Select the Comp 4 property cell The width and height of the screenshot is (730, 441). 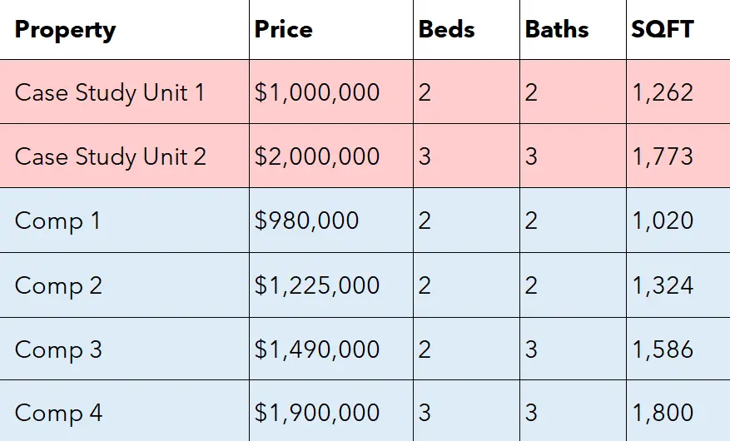[58, 413]
